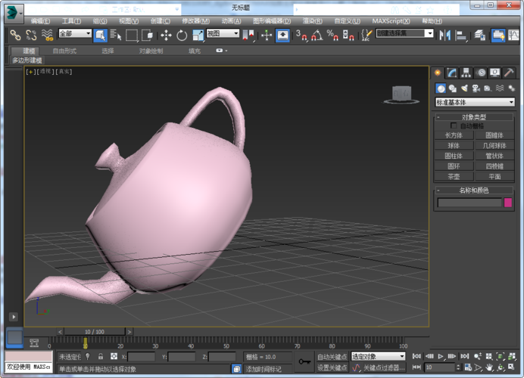Select the Scale tool
The image size is (524, 378).
[198, 35]
